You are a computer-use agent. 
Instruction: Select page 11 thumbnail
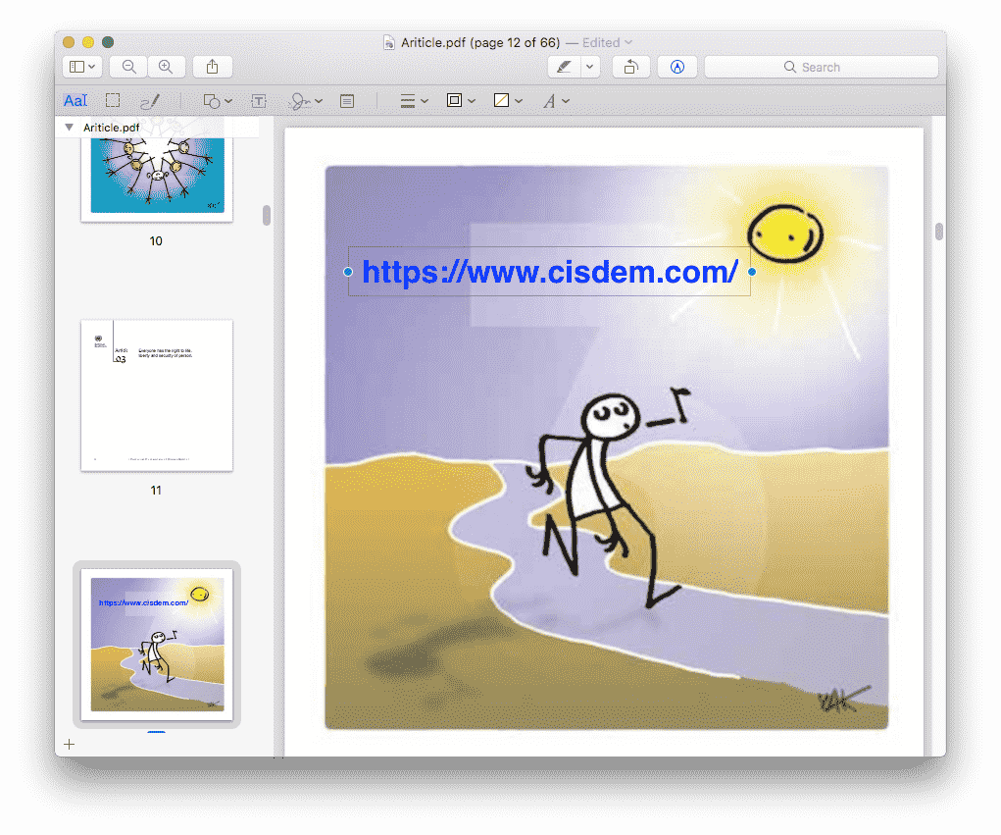[x=157, y=395]
